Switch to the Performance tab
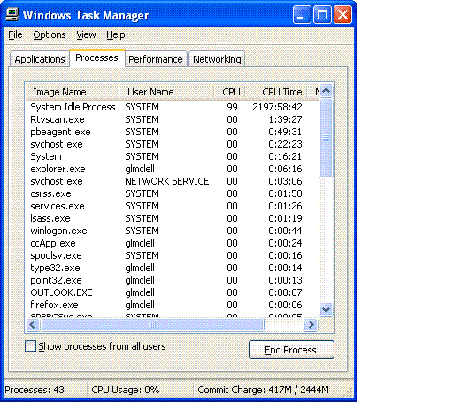 point(156,59)
